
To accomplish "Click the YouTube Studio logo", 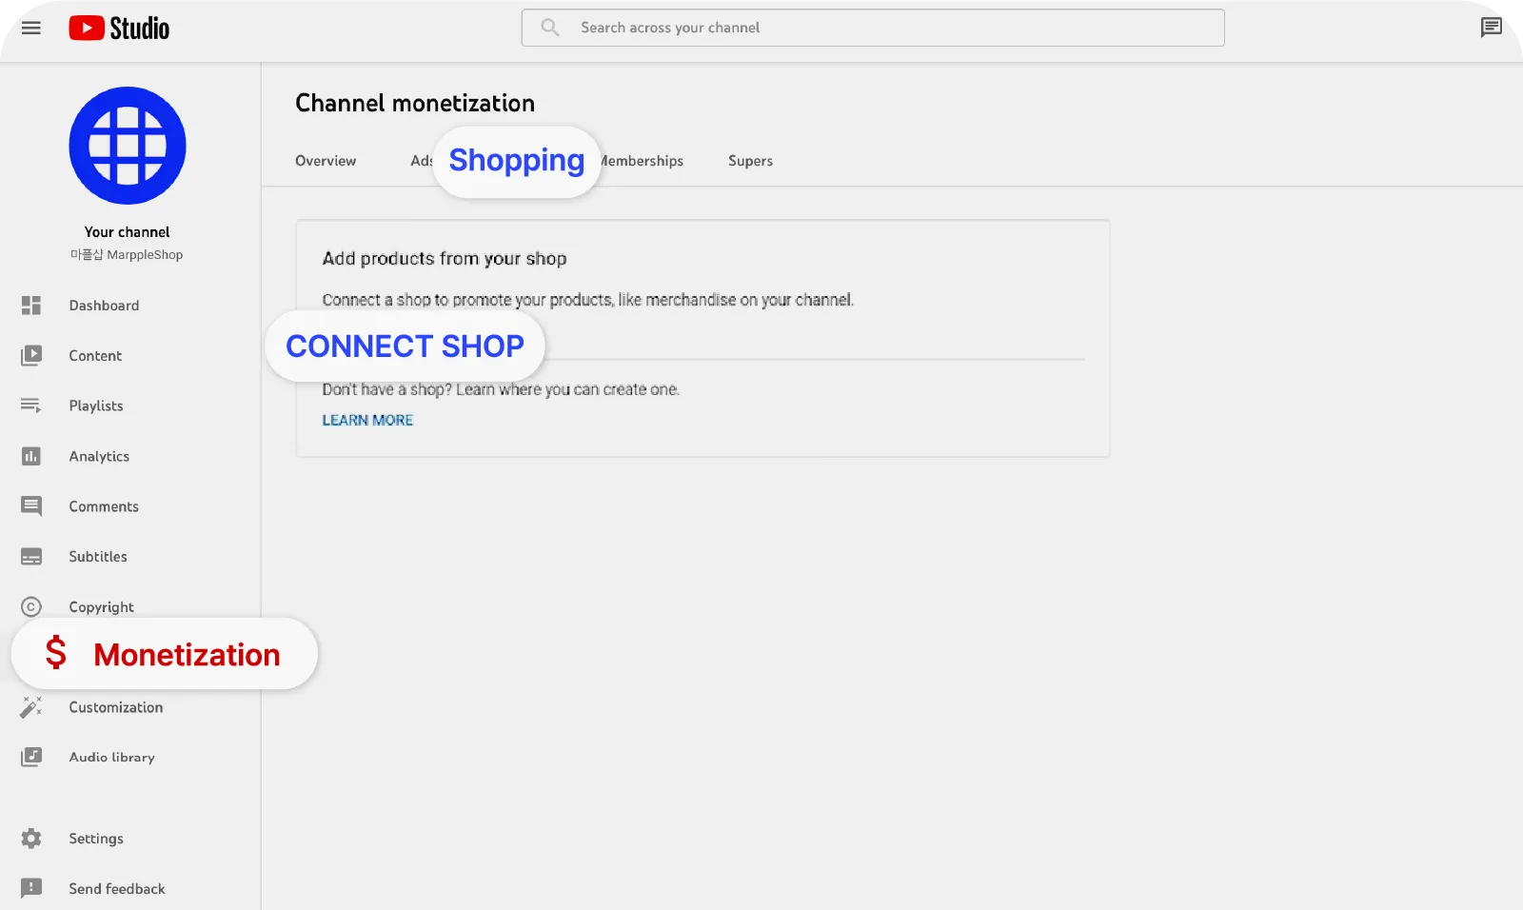I will [x=119, y=29].
